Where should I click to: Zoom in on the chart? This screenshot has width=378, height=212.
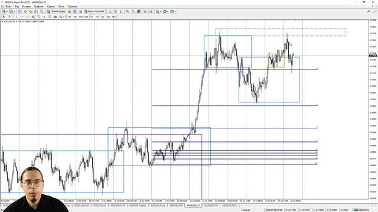pos(128,11)
